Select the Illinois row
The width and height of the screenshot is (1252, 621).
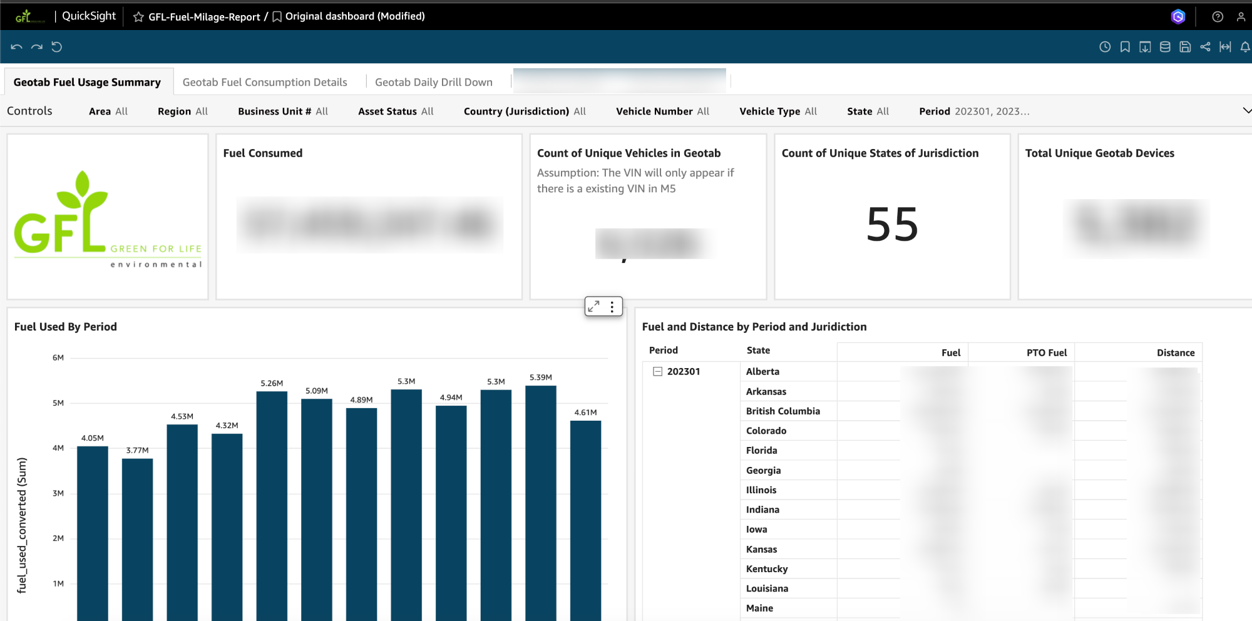pyautogui.click(x=761, y=490)
